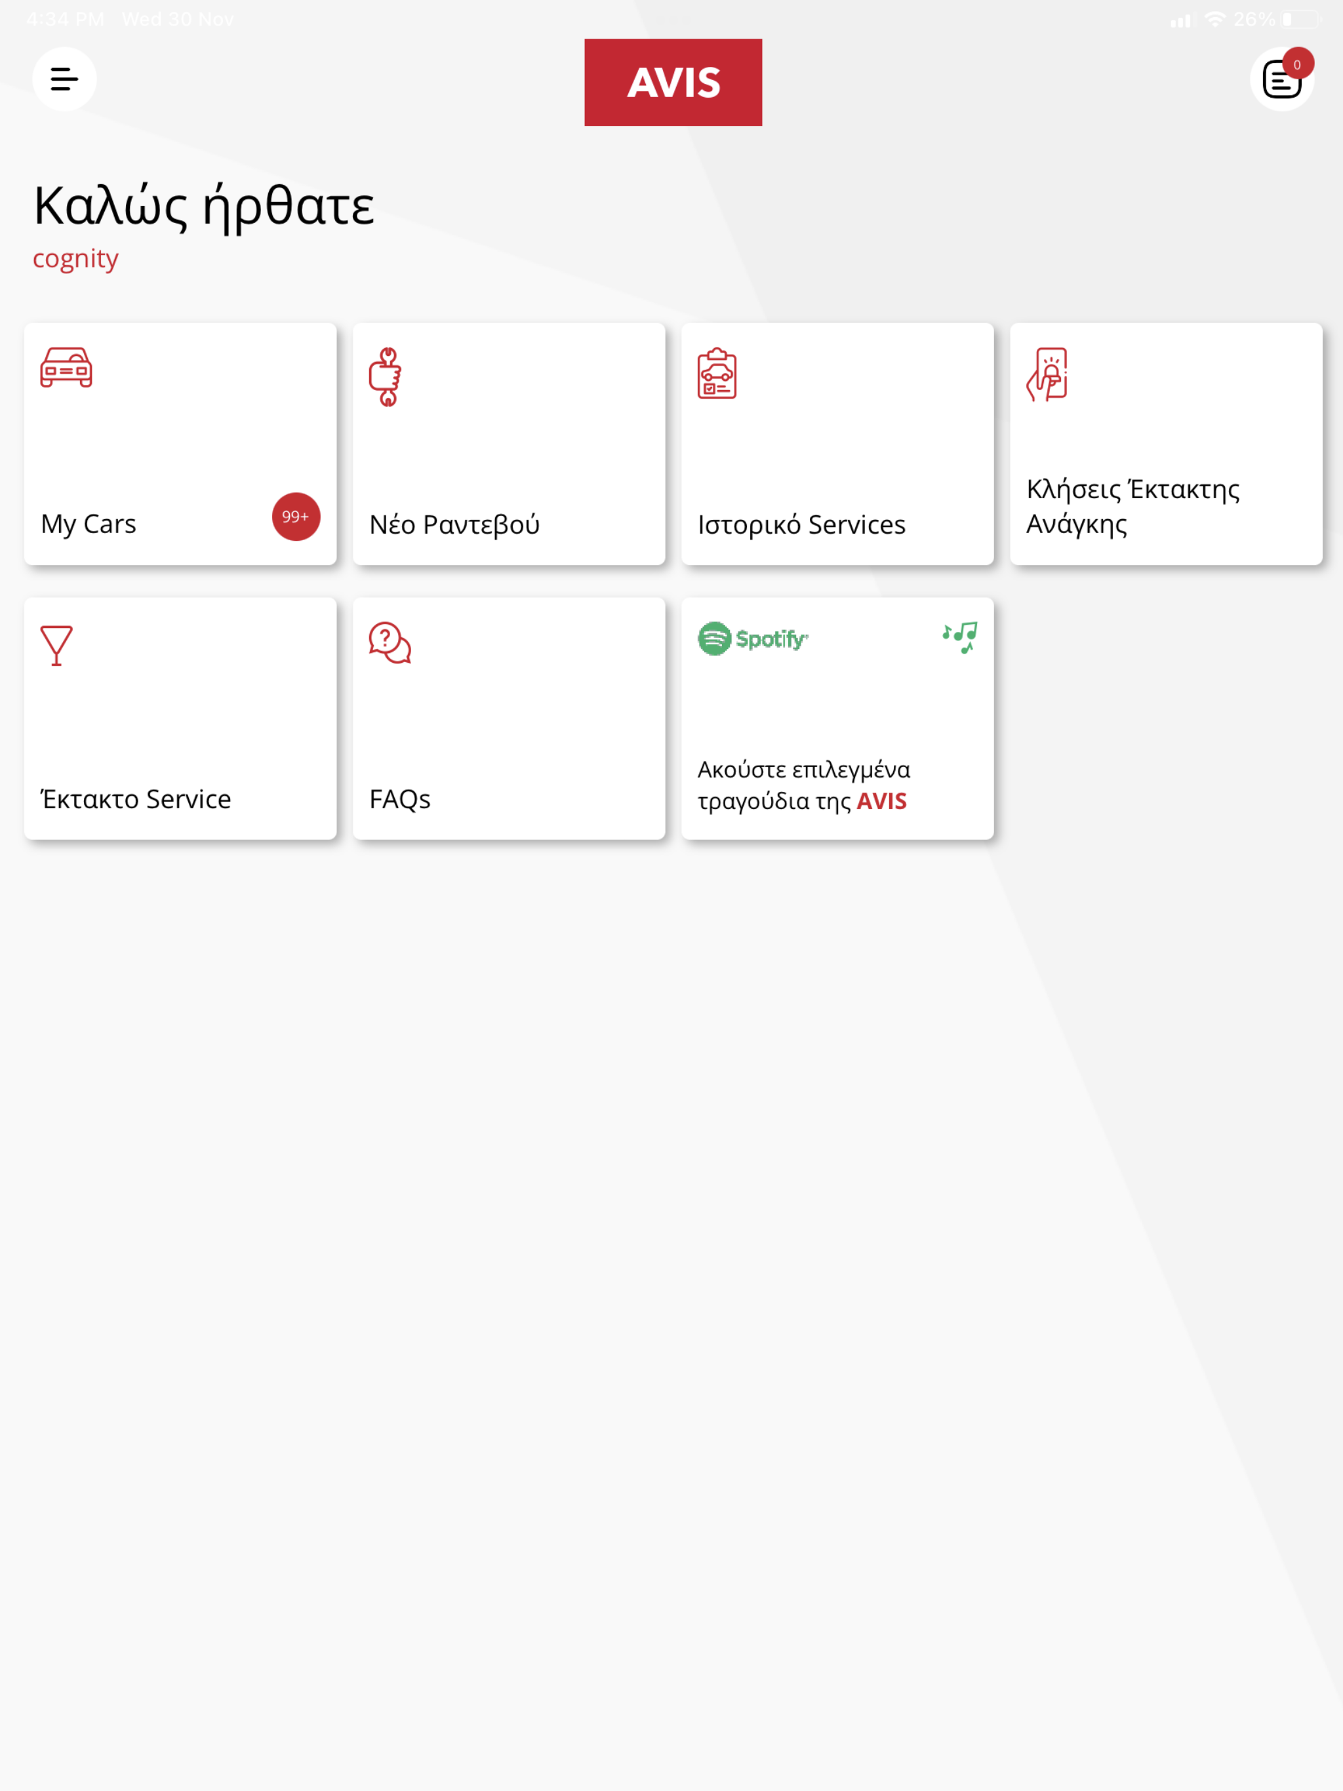Open the FAQs label

click(400, 799)
